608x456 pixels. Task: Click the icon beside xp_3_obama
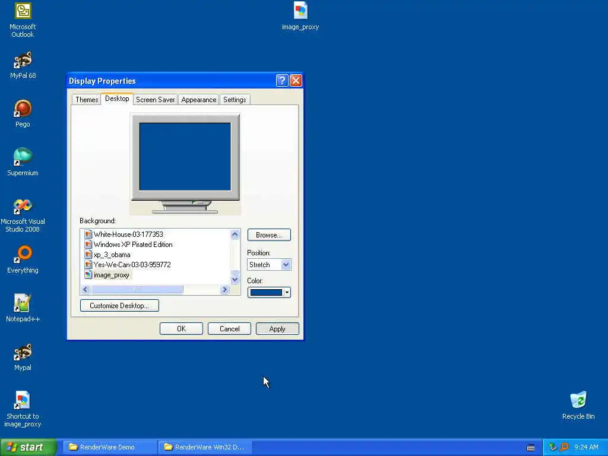click(x=88, y=255)
